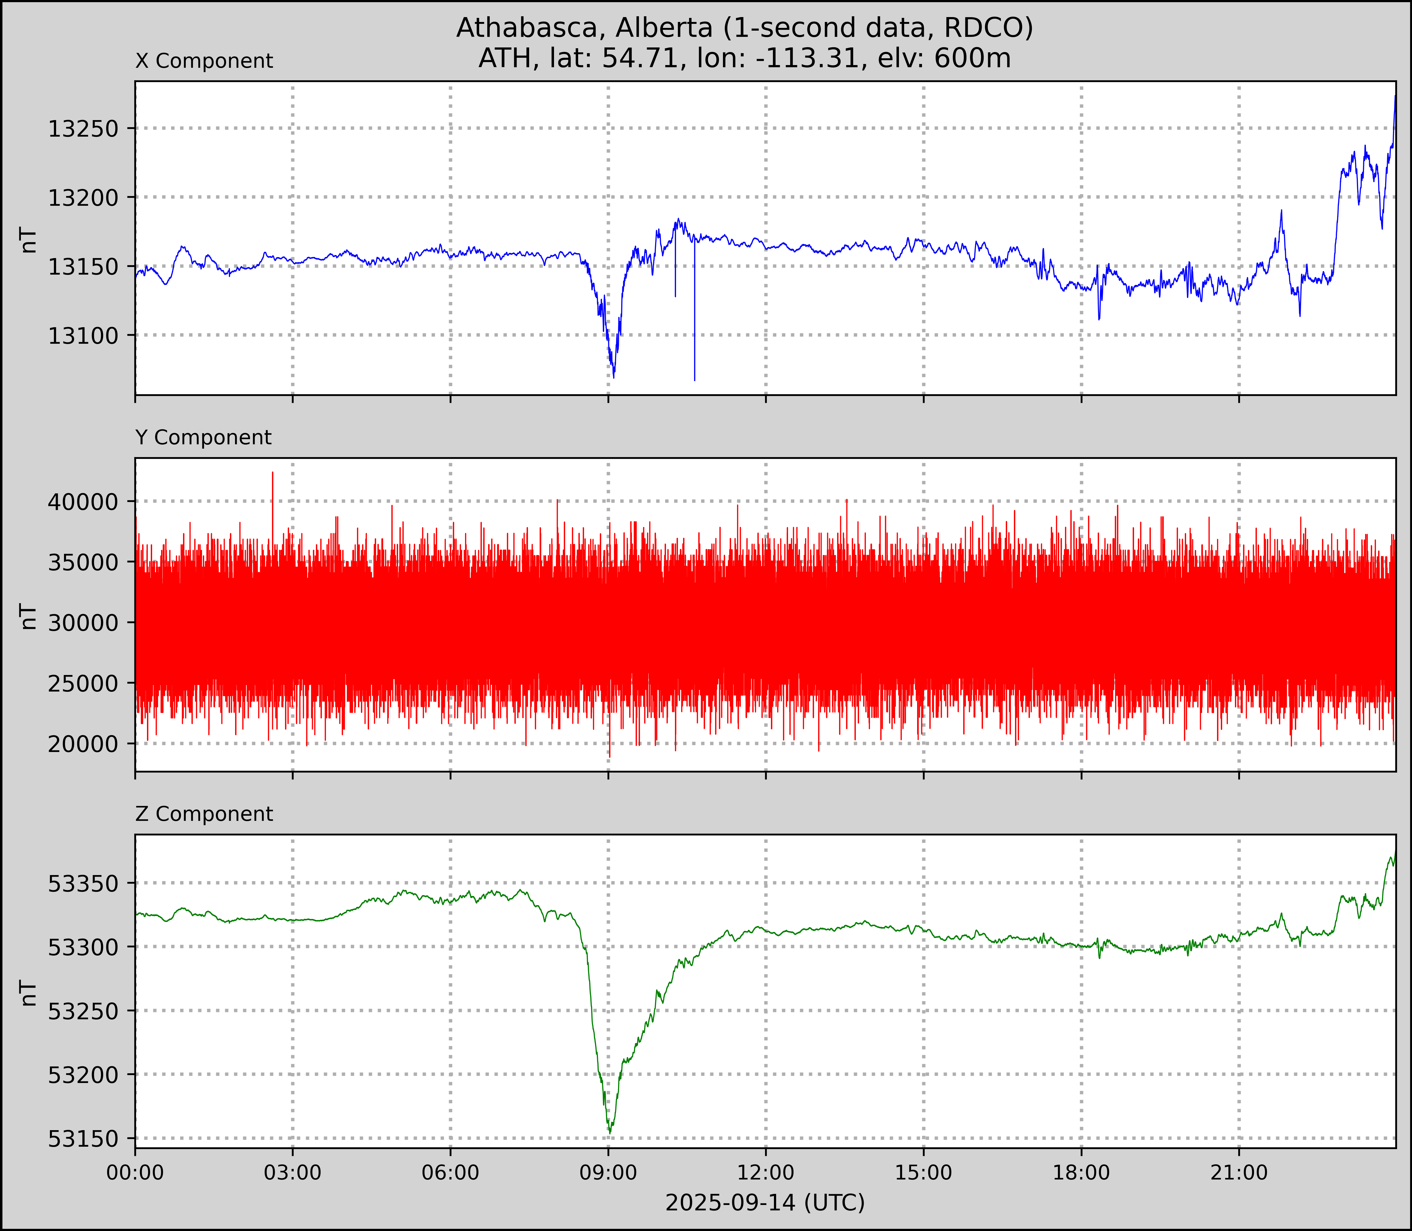
Task: Click the 'Y Component' panel label
Action: click(x=203, y=438)
